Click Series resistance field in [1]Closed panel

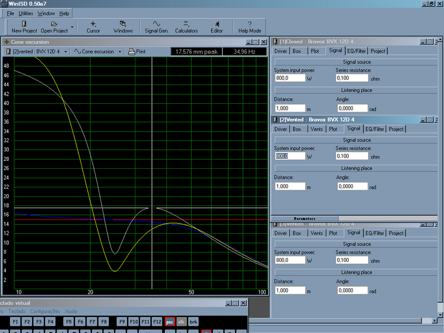pyautogui.click(x=352, y=78)
